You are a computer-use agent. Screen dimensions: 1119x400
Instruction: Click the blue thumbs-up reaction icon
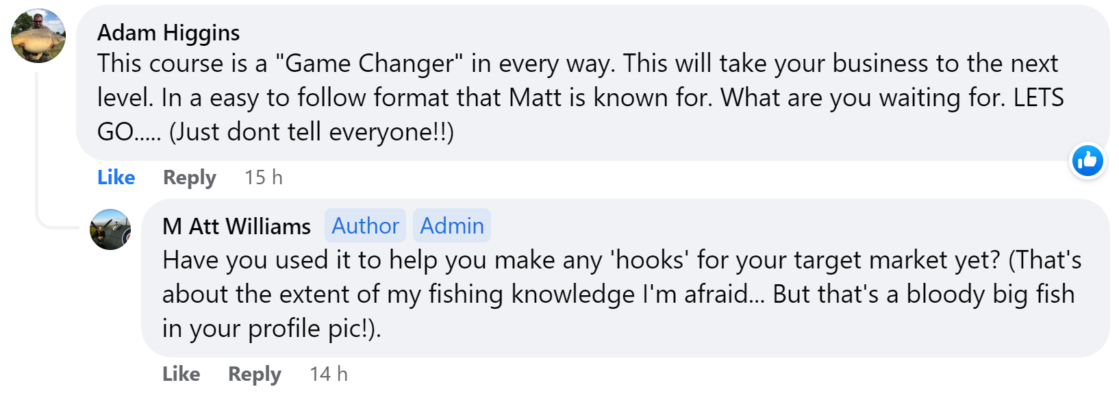[x=1087, y=161]
